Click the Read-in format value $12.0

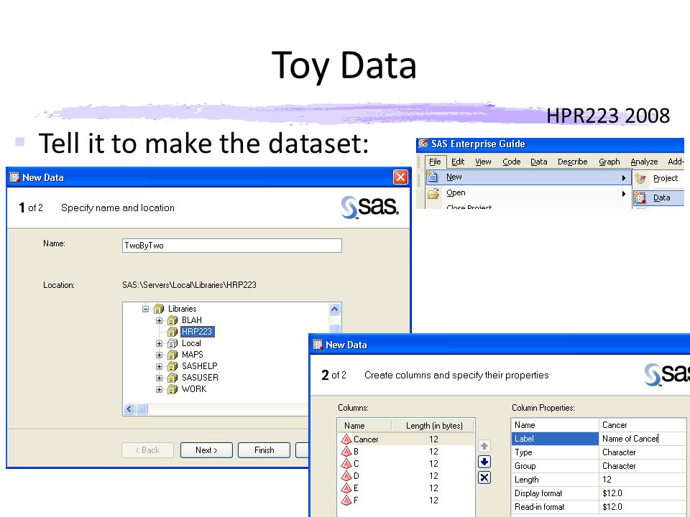(642, 507)
